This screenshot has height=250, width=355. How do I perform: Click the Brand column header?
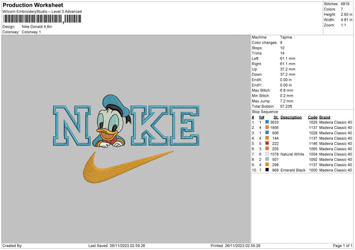pos(325,117)
